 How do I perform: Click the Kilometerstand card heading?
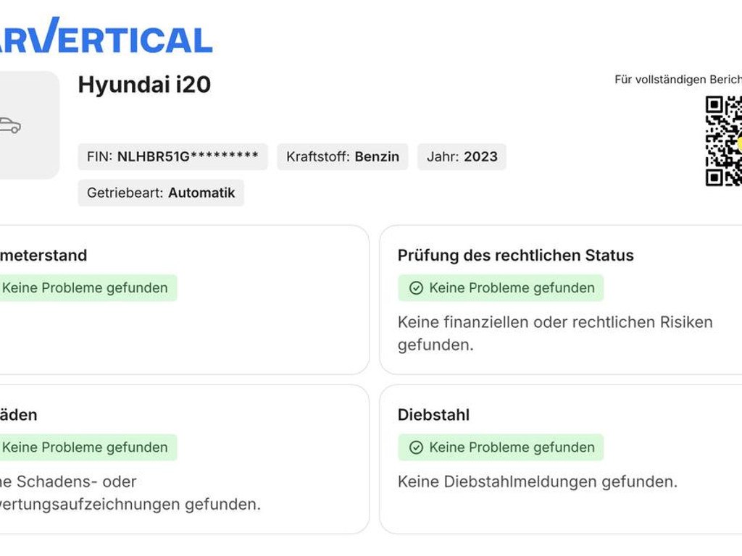(43, 256)
